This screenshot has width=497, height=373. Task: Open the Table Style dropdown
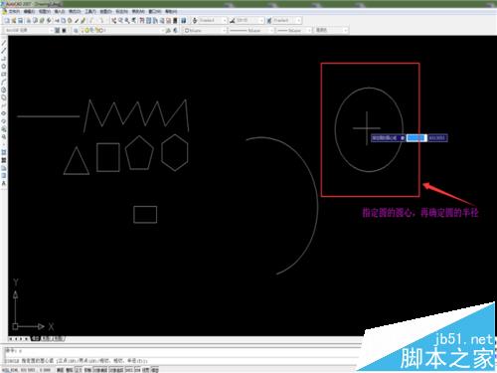pyautogui.click(x=286, y=20)
